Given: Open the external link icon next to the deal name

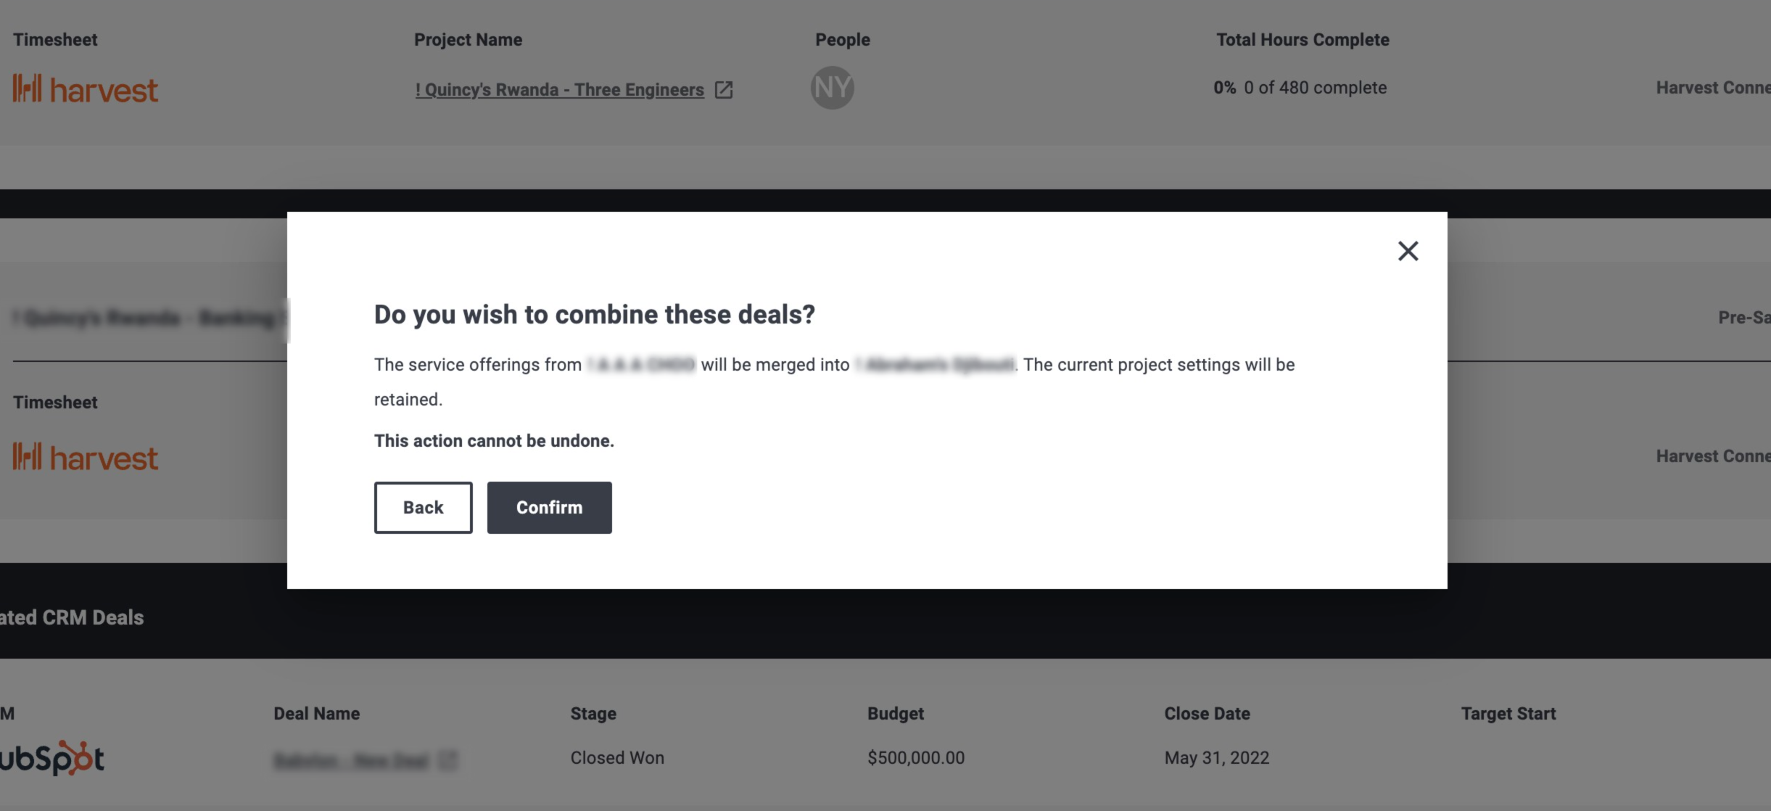Looking at the screenshot, I should [448, 761].
